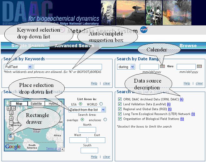206x162 pixels.
Task: Focus the start date input field
Action: point(149,67)
